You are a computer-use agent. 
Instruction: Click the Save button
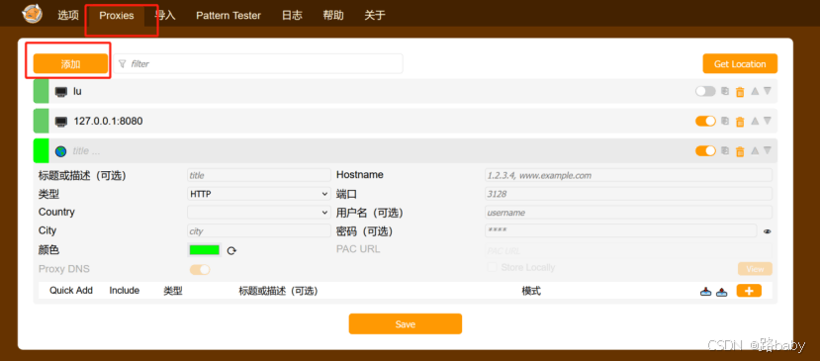click(x=406, y=323)
